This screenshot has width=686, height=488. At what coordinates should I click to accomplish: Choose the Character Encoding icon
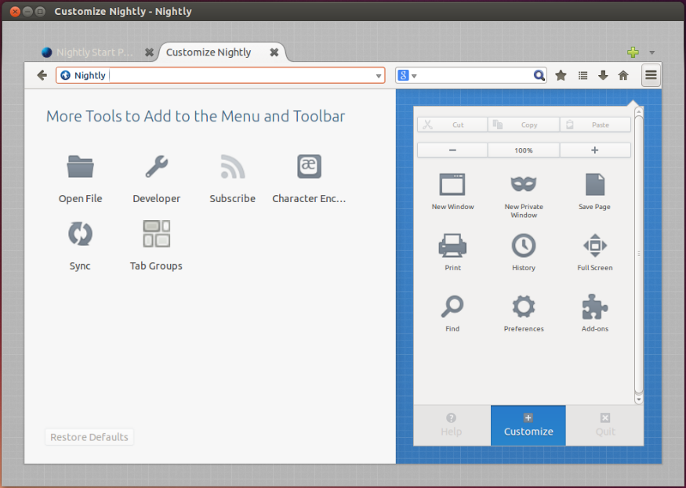click(x=309, y=167)
